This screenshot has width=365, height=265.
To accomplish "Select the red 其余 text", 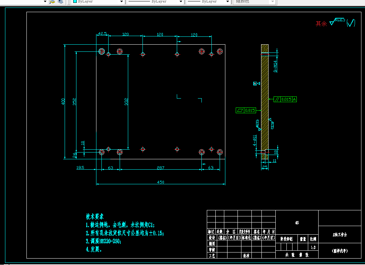I will [x=321, y=24].
